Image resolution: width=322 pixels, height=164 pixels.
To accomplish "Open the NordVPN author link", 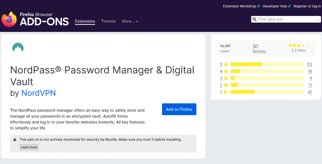I will [39, 93].
